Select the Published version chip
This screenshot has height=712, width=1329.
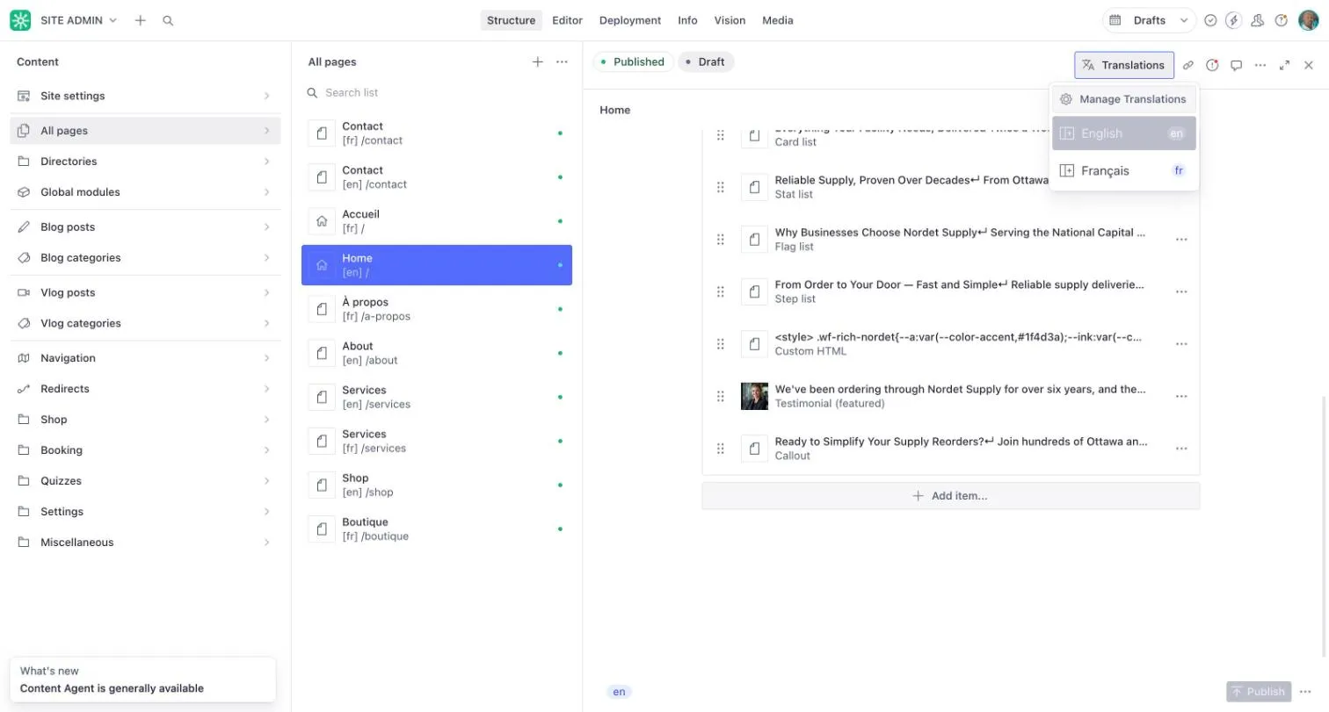pyautogui.click(x=633, y=61)
